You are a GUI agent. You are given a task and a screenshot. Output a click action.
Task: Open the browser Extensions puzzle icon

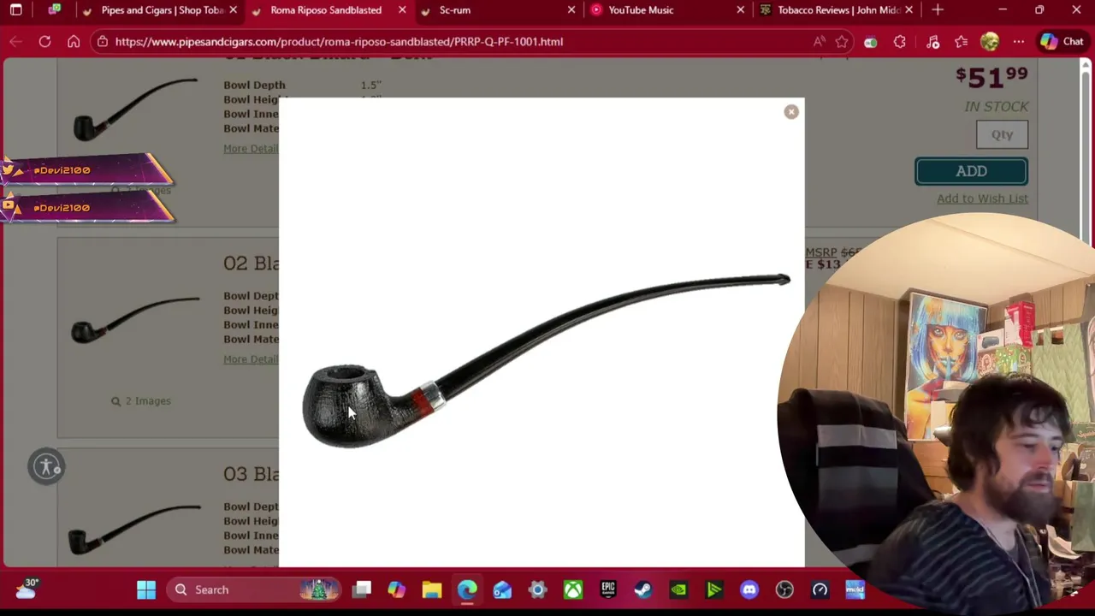pos(899,41)
